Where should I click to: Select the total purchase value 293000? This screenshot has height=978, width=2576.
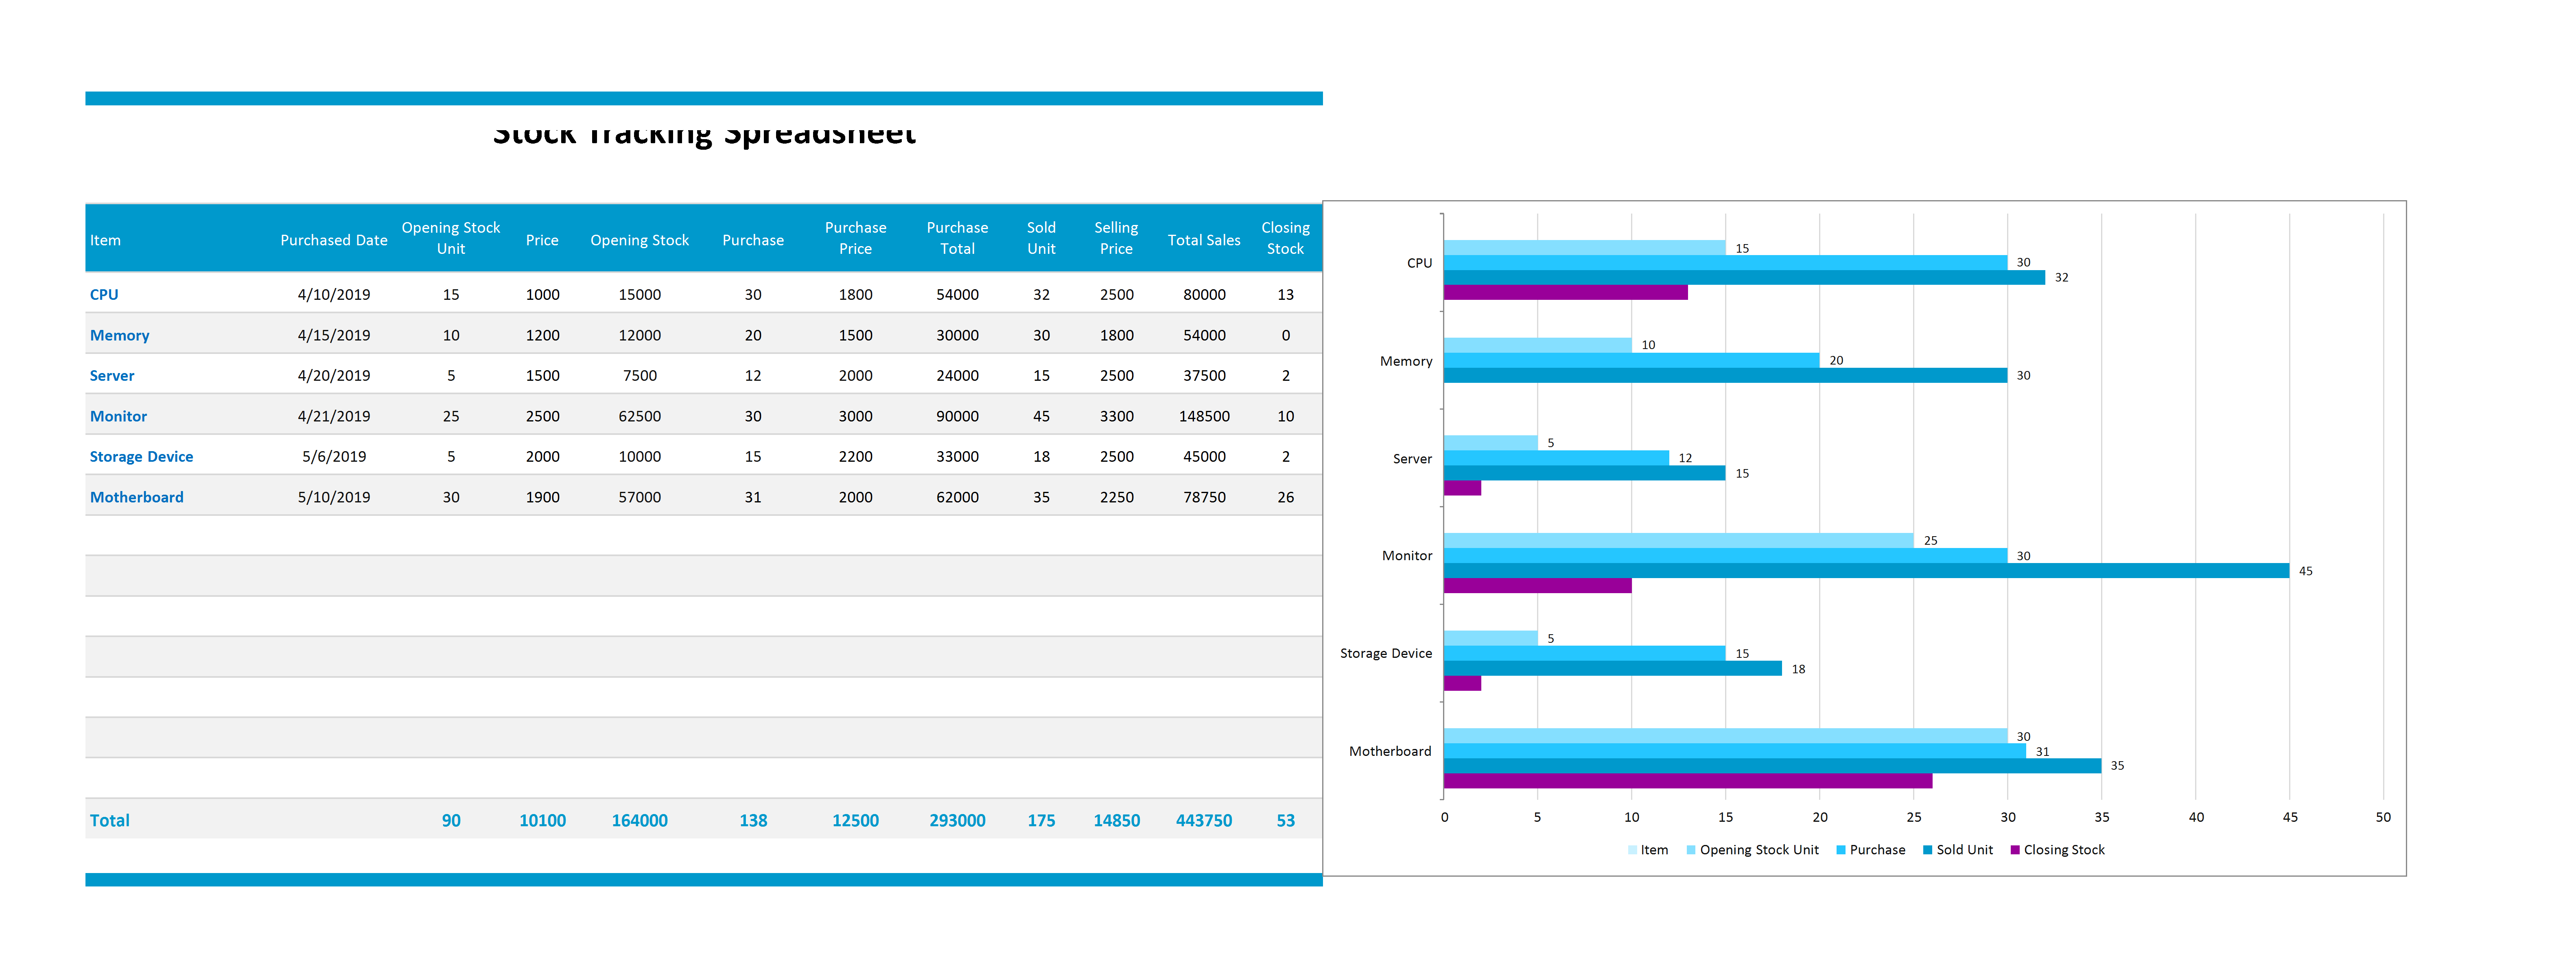tap(957, 820)
